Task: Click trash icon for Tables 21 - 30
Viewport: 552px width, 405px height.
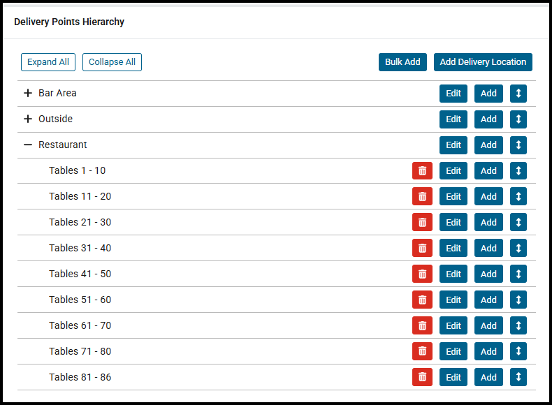Action: pyautogui.click(x=422, y=223)
